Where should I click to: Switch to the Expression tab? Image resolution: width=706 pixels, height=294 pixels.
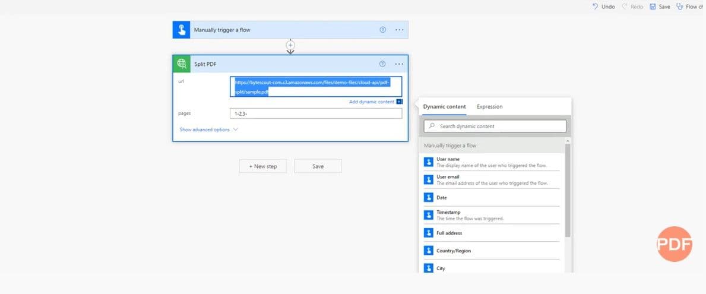click(x=489, y=107)
